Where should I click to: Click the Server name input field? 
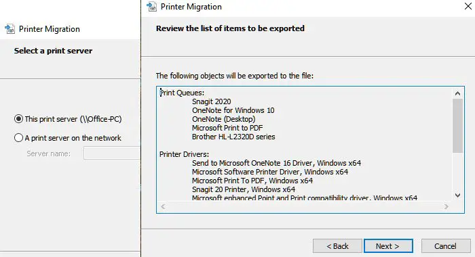click(112, 153)
